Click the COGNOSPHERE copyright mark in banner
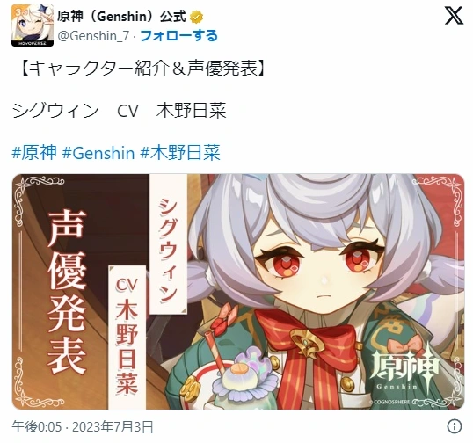This screenshot has height=443, width=473. click(389, 402)
